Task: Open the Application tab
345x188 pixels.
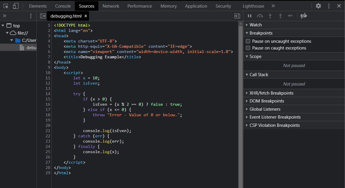Action: pos(196,6)
